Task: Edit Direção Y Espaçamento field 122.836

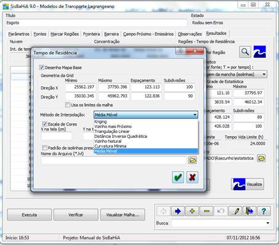Action: tap(147, 96)
